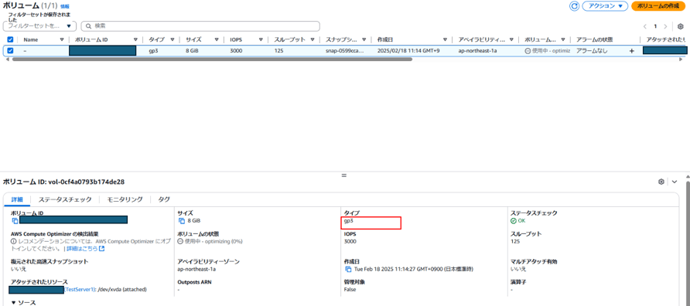Sort by Name column
The height and width of the screenshot is (306, 690).
62,39
